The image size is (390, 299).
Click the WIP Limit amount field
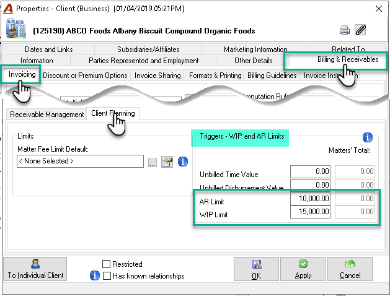[310, 212]
